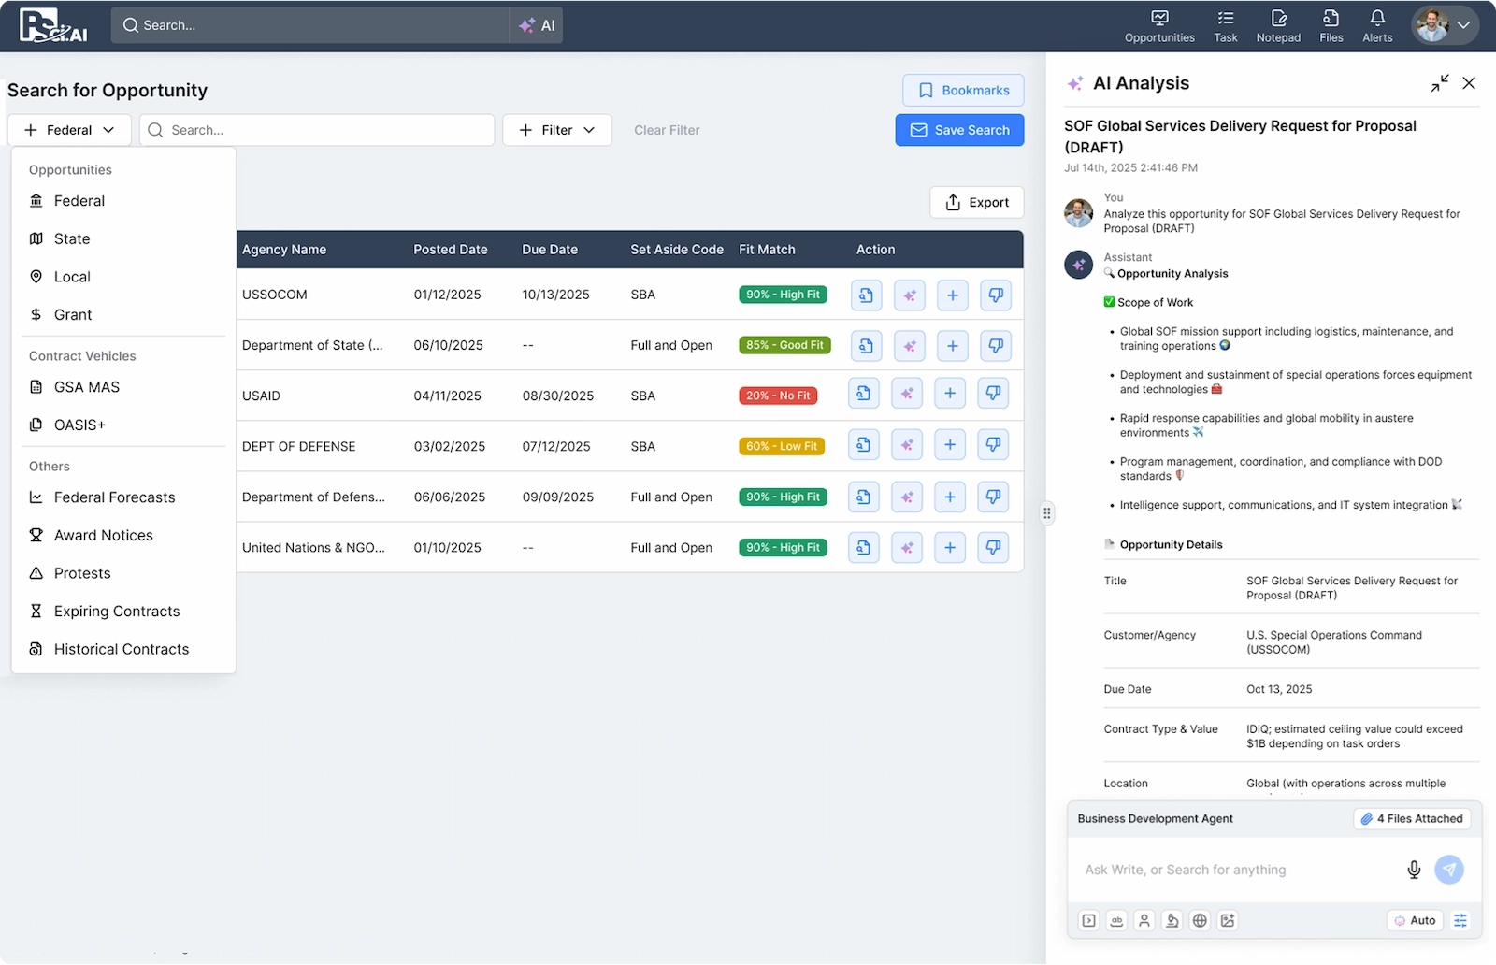Click the opportunity search input field
The image size is (1496, 965).
[317, 130]
